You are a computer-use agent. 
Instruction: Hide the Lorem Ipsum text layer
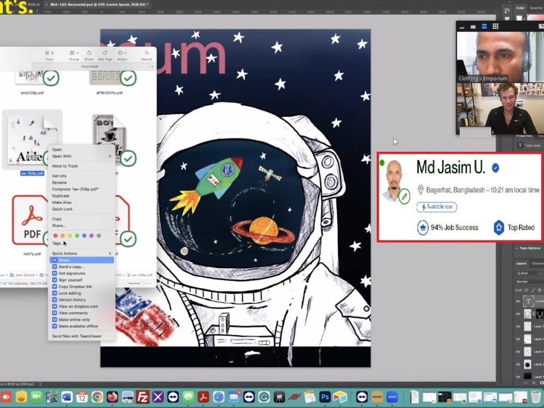[x=518, y=301]
